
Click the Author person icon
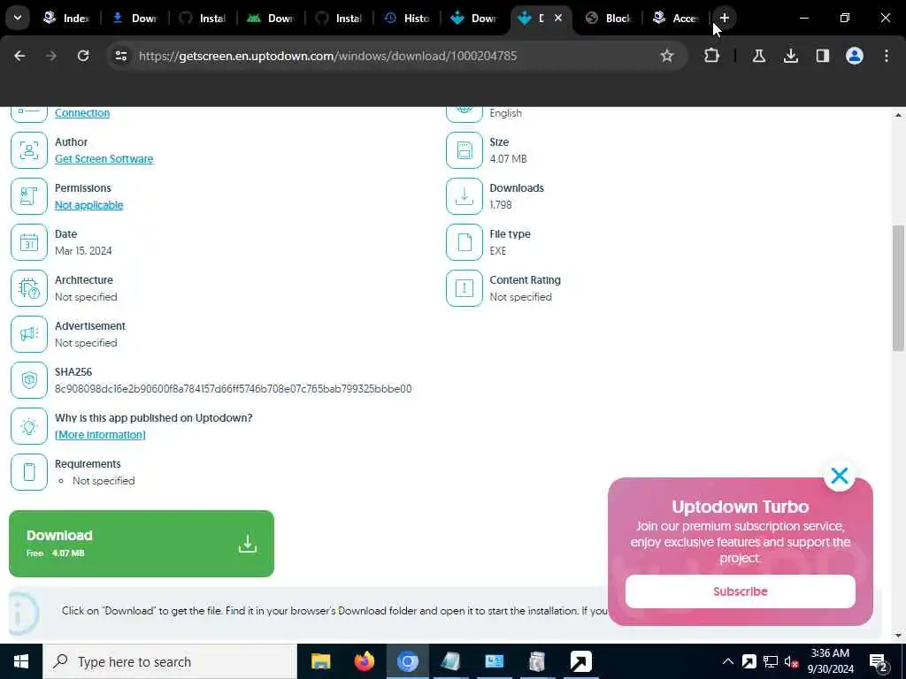click(x=29, y=150)
